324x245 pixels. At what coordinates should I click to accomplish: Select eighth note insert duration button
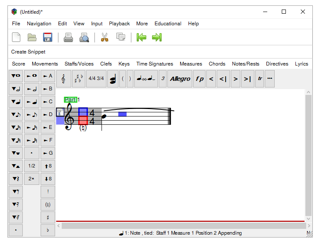(x=16, y=114)
